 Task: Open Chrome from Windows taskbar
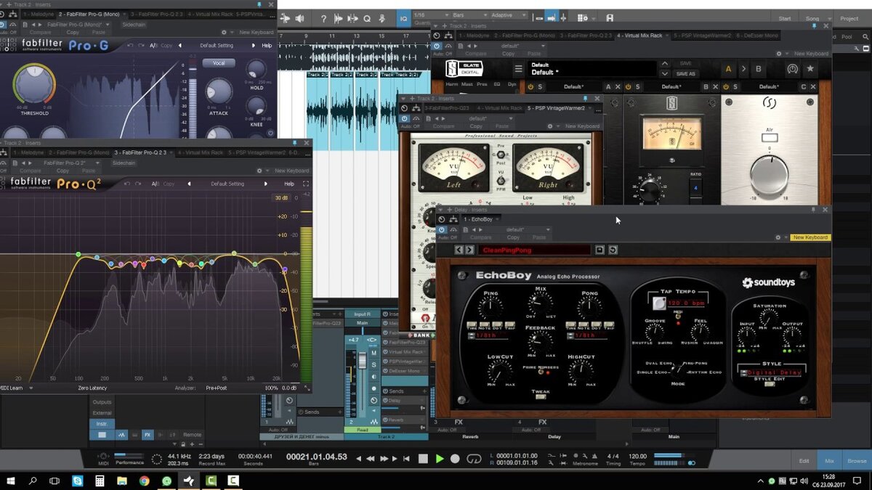pos(144,481)
